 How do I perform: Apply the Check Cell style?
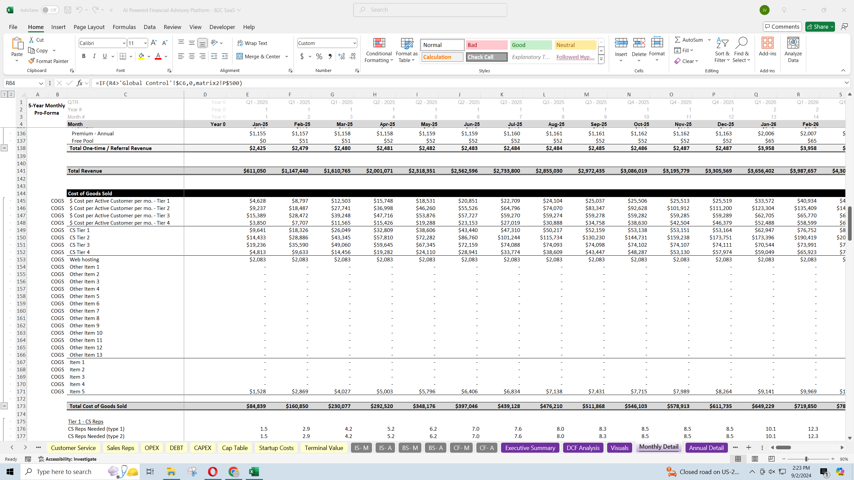(x=487, y=57)
